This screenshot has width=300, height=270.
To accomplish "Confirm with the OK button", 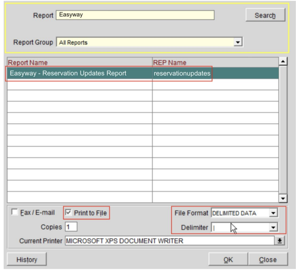I will tap(228, 259).
